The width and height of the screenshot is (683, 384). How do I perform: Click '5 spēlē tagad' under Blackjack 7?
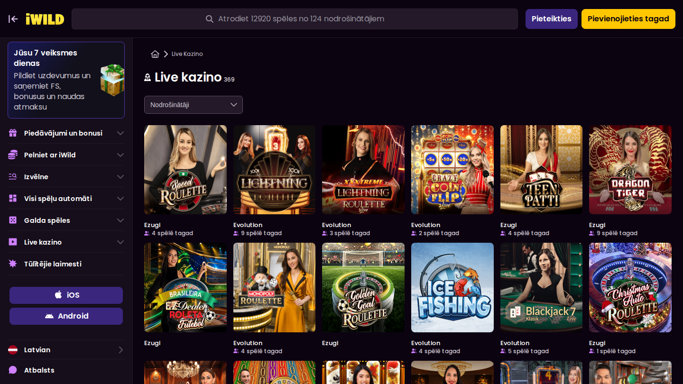coord(528,351)
